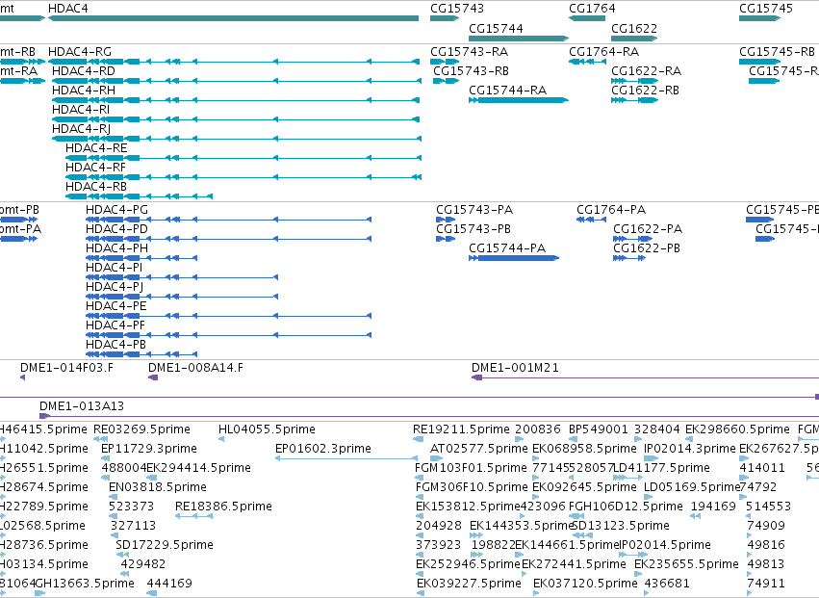Image resolution: width=819 pixels, height=598 pixels.
Task: Click coding sequence HDAC4-PD
Action: (228, 239)
